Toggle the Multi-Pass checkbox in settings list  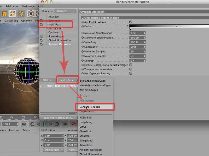(42, 24)
